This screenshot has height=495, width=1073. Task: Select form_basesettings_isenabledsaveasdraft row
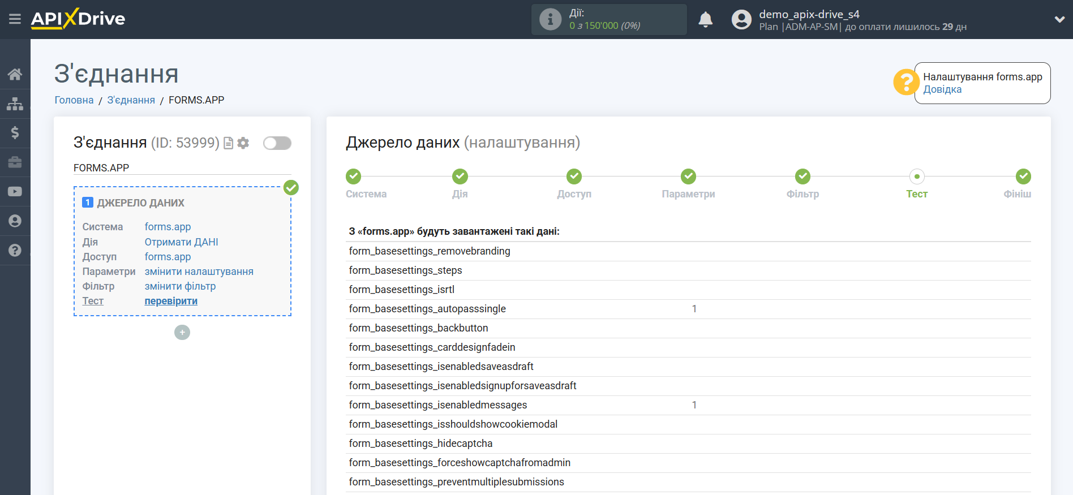tap(688, 367)
